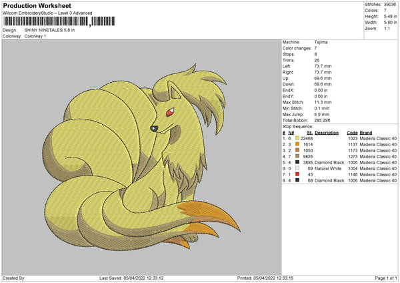Click the yellow swatch for stop 1

297,137
